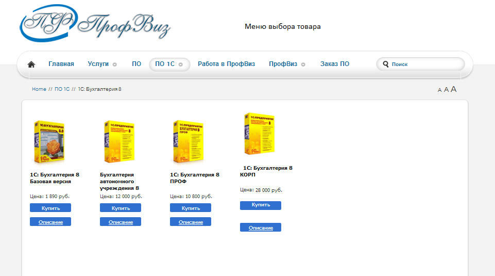This screenshot has width=495, height=276.
Task: Open the ПО 1С menu item
Action: click(x=165, y=64)
